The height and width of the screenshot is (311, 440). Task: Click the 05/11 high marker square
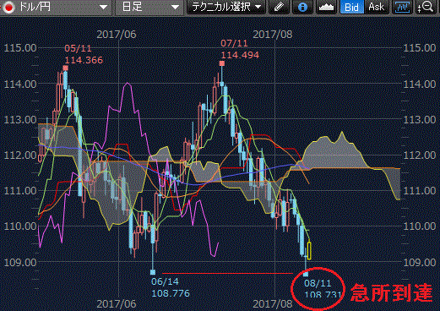click(x=65, y=68)
